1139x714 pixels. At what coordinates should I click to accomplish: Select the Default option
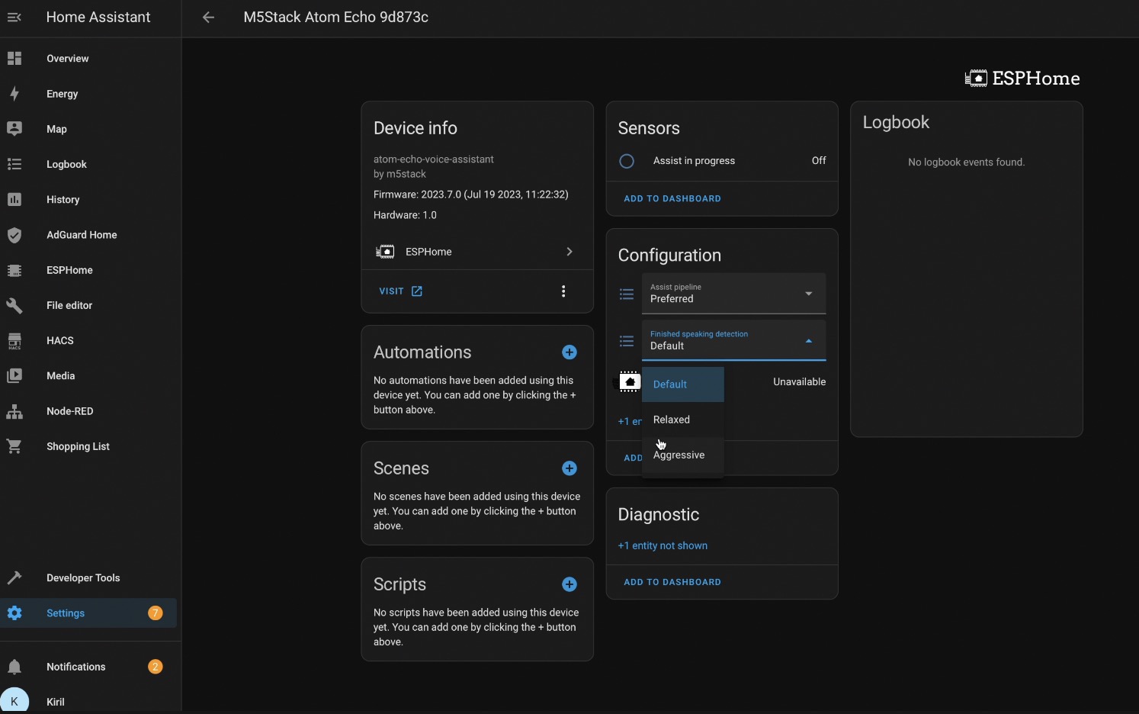pos(683,384)
